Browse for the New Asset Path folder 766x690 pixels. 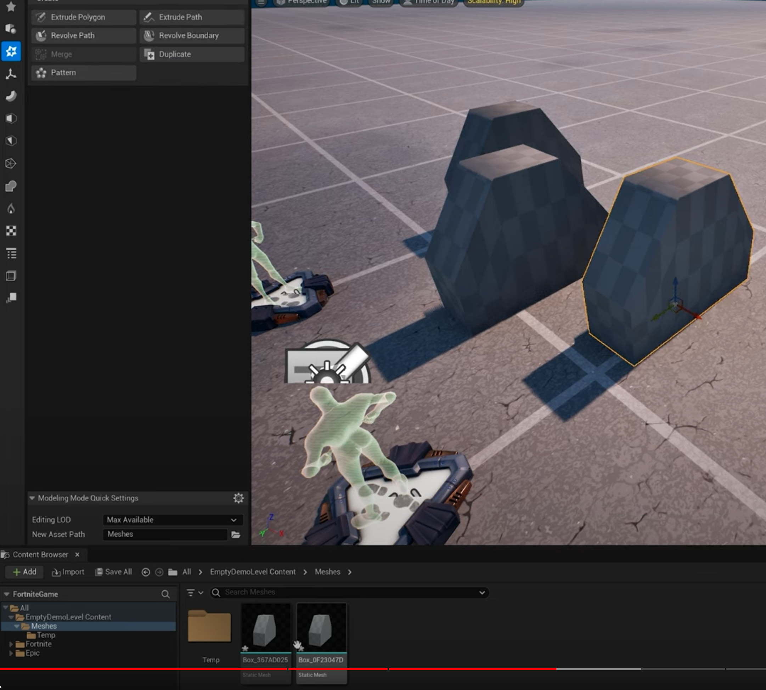point(236,535)
